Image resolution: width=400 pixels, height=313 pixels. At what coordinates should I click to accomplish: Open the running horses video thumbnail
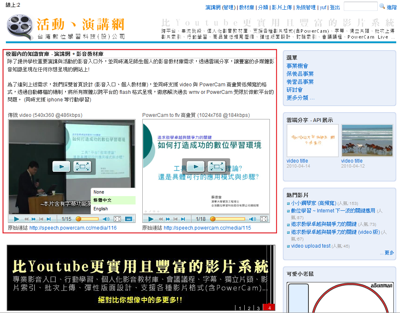[367, 140]
